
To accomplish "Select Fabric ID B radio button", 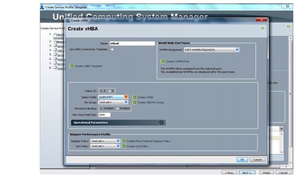I will pyautogui.click(x=109, y=91).
